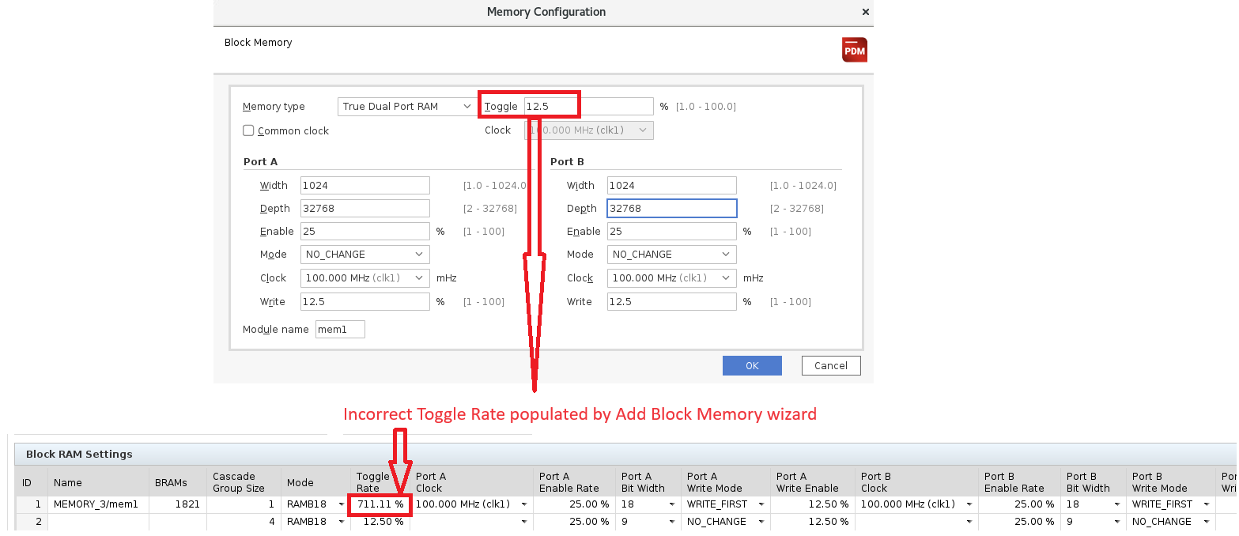Expand Port B Mode dropdown
The image size is (1239, 536).
point(671,255)
